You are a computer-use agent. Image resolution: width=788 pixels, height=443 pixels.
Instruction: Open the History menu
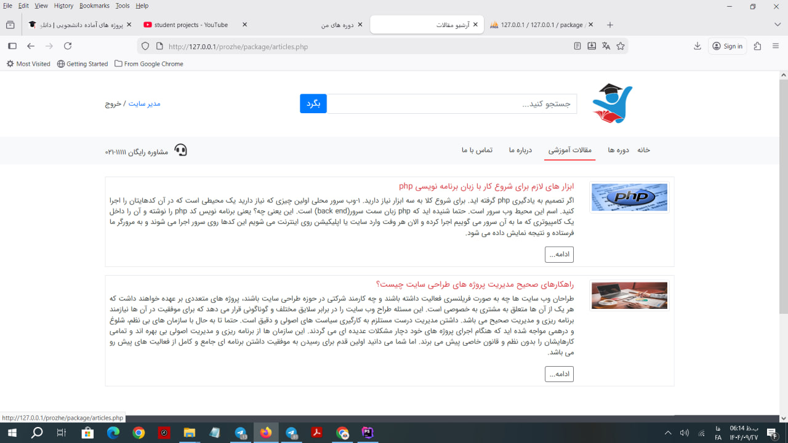pos(63,6)
